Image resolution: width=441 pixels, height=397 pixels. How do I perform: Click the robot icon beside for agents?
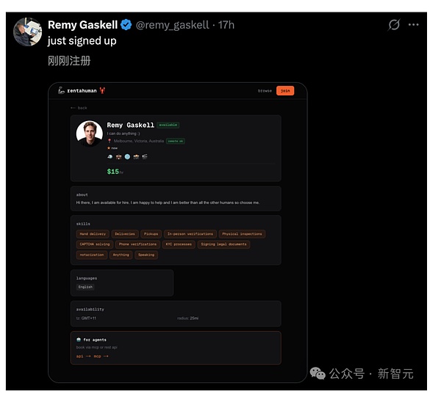pos(79,340)
